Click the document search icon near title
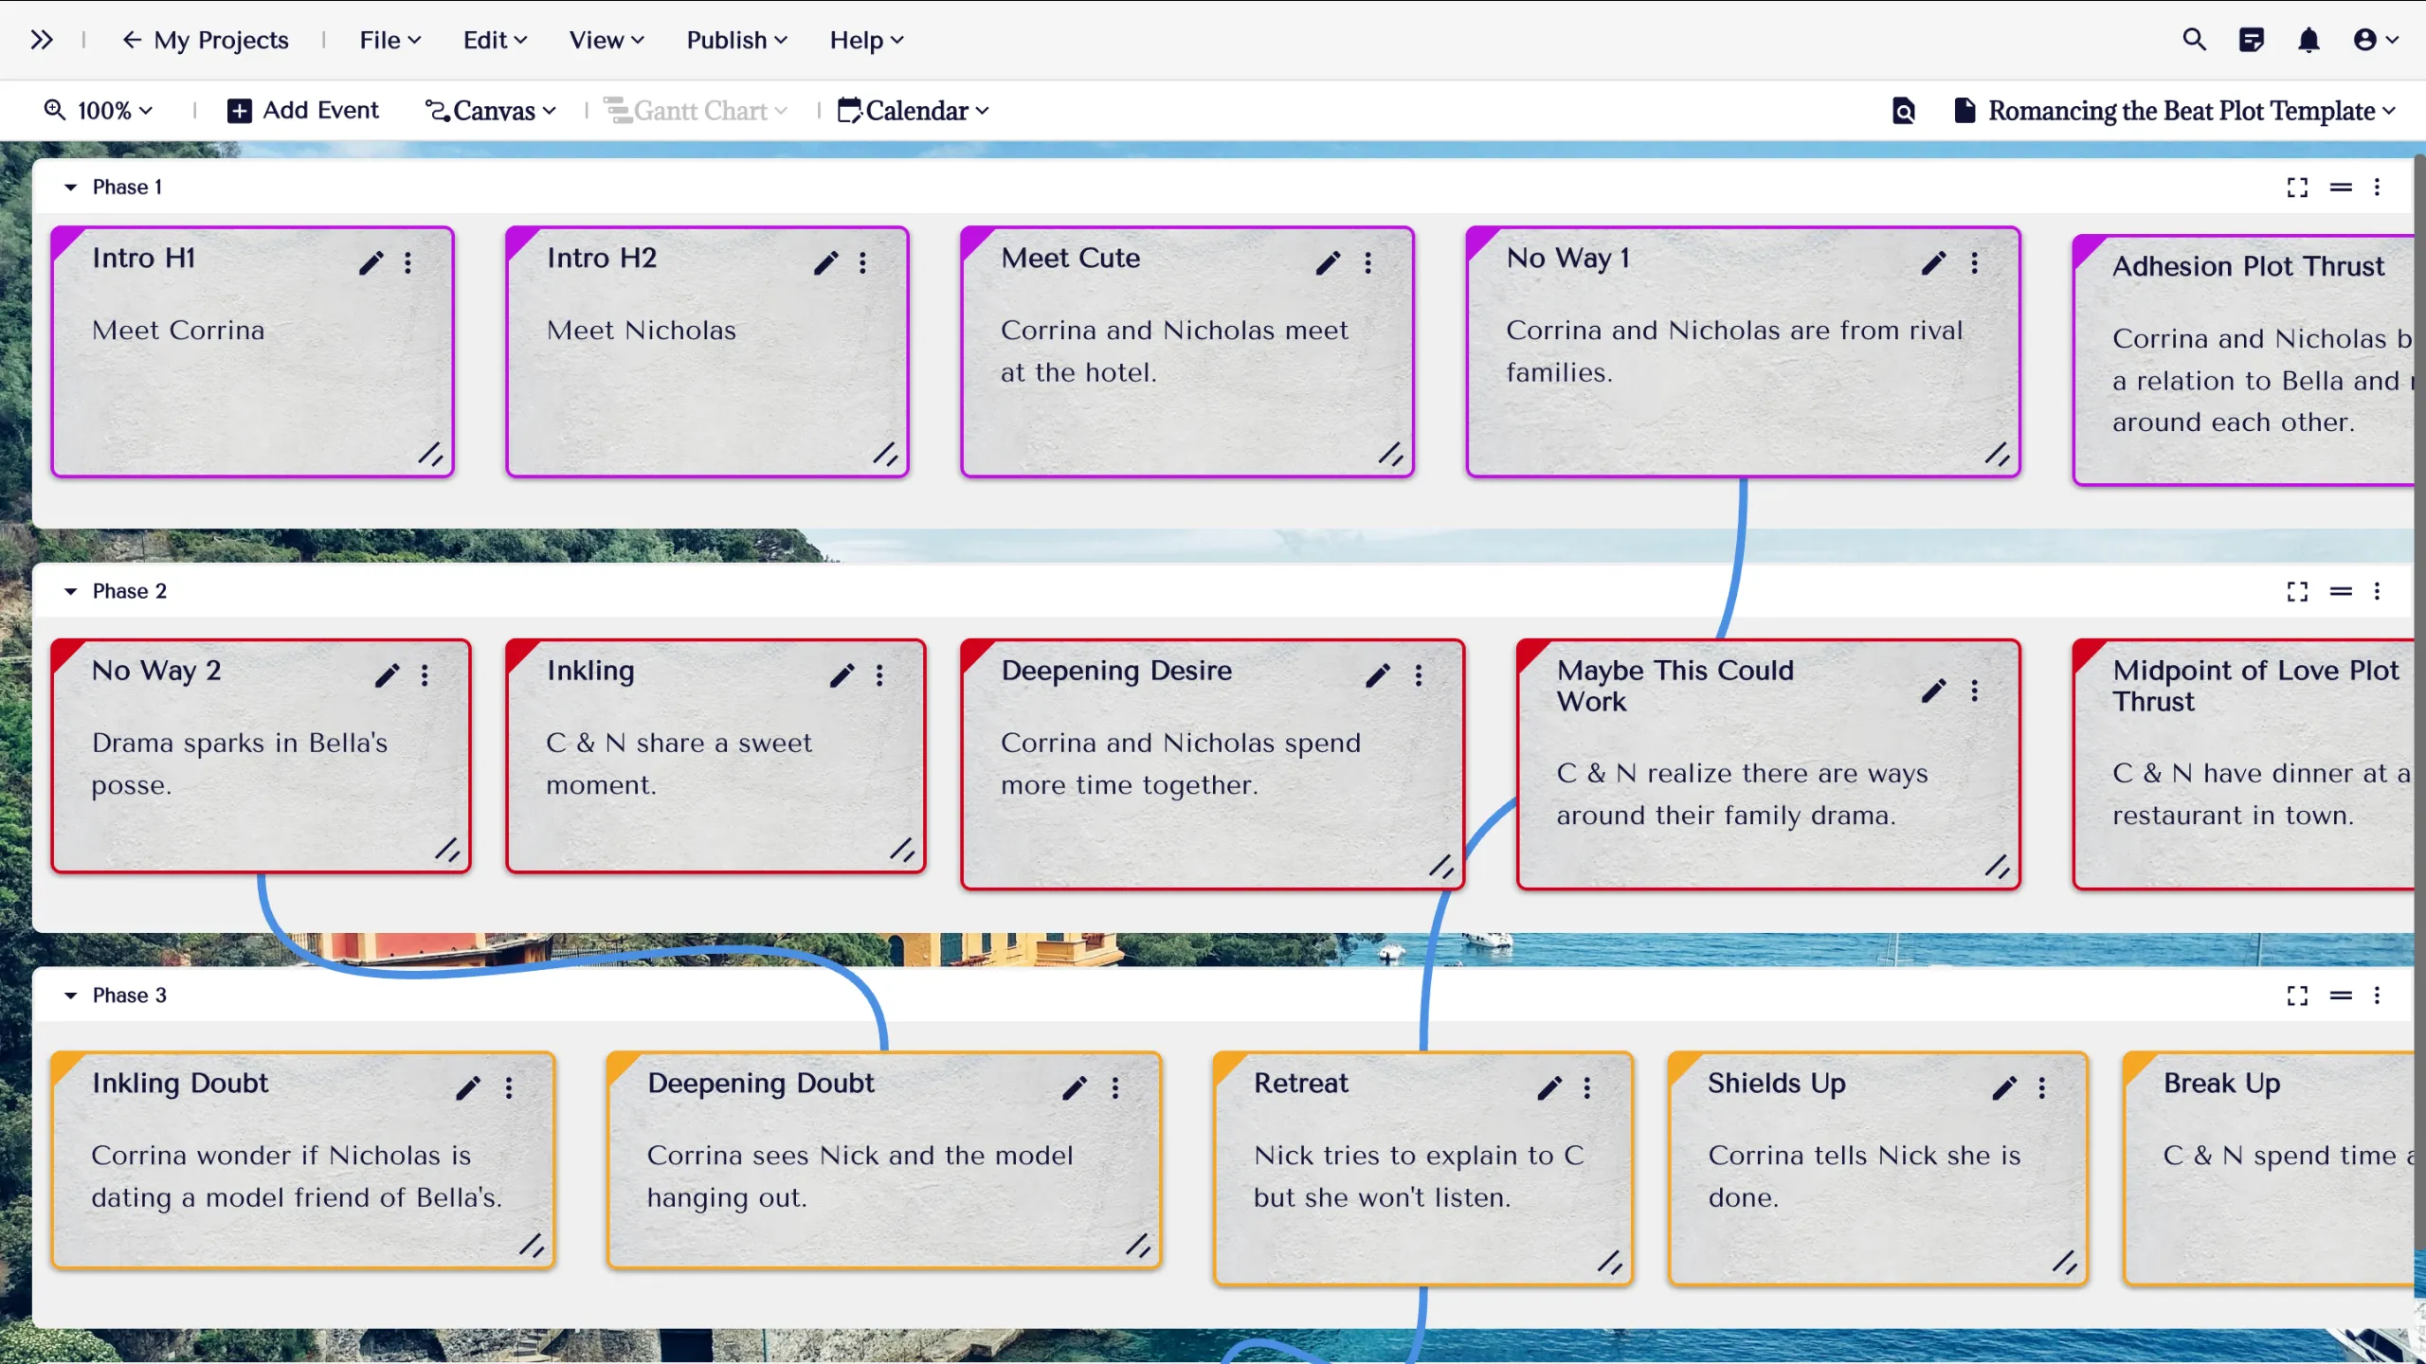Viewport: 2426px width, 1364px height. click(x=1903, y=111)
